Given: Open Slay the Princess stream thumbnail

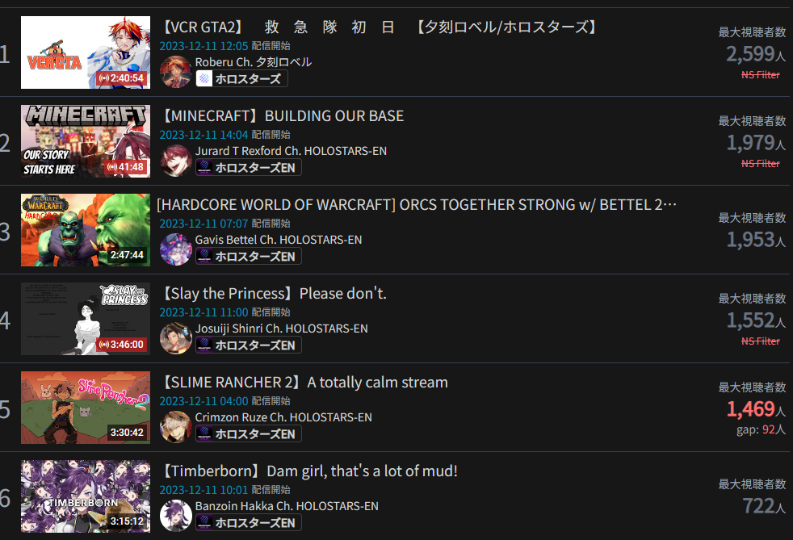Looking at the screenshot, I should coord(86,319).
